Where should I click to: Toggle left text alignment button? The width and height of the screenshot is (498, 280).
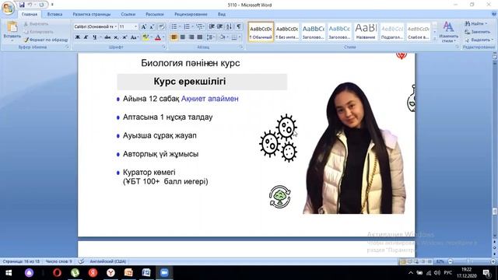point(174,37)
